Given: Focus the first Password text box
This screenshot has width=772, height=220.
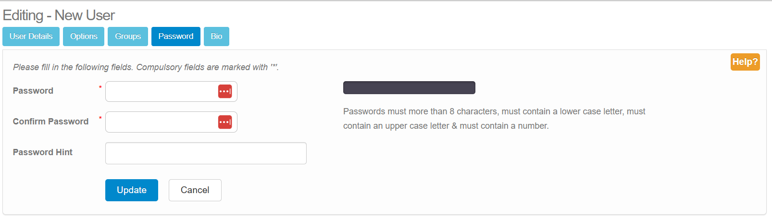Looking at the screenshot, I should [x=161, y=91].
